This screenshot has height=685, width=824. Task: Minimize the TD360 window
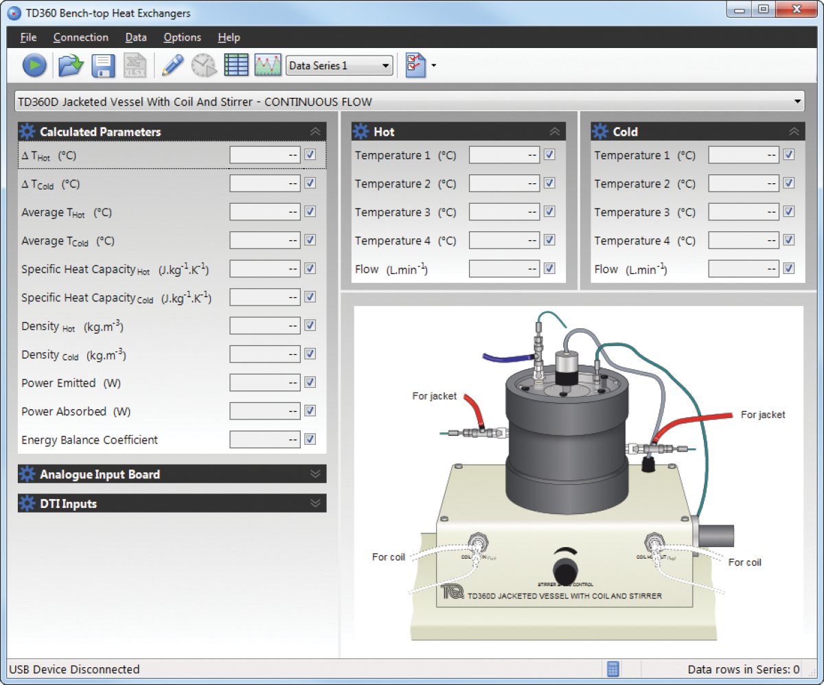tap(740, 10)
